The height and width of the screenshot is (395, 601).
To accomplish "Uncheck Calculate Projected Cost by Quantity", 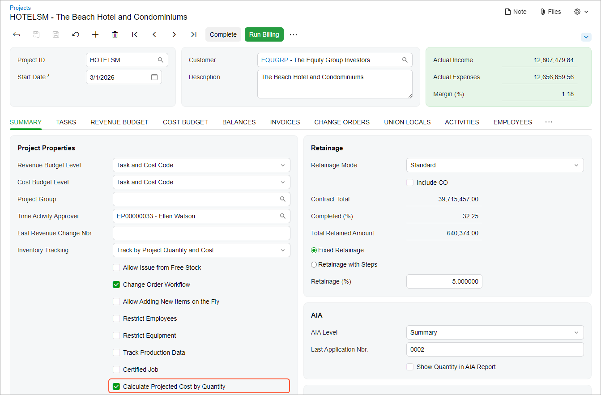I will [116, 387].
